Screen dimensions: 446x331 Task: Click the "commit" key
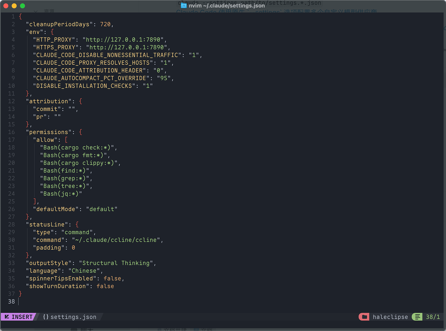click(47, 109)
